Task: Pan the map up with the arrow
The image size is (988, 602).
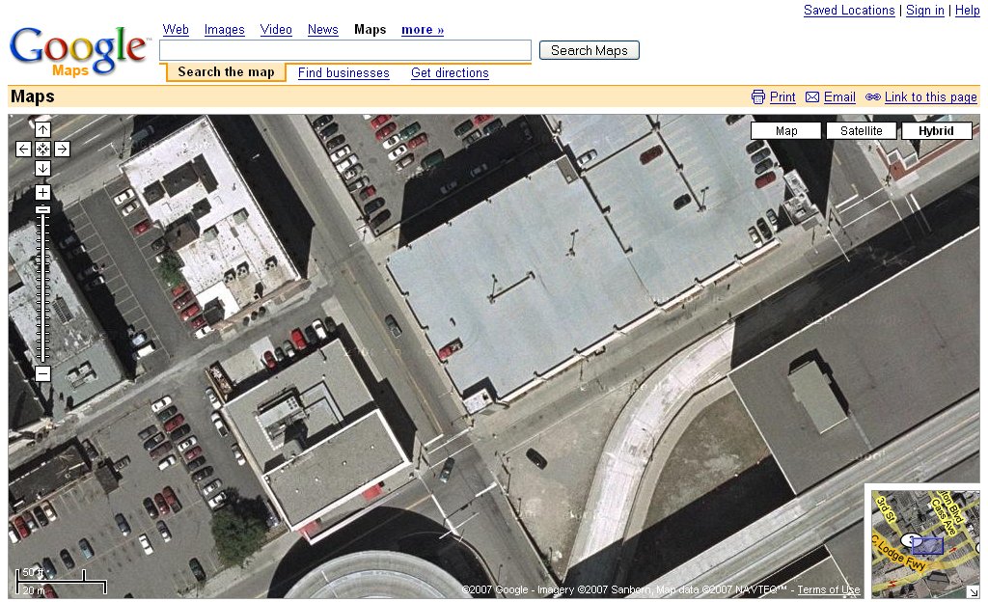Action: [x=42, y=129]
